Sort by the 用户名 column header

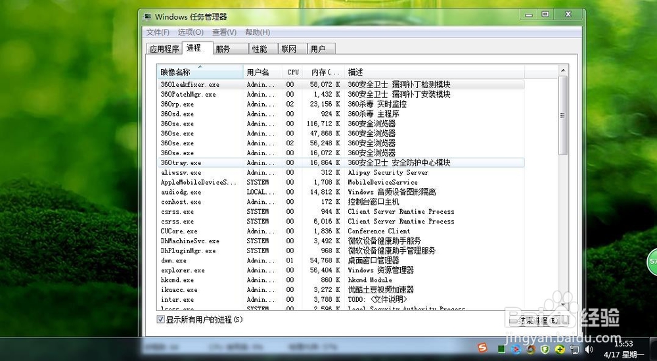point(263,72)
